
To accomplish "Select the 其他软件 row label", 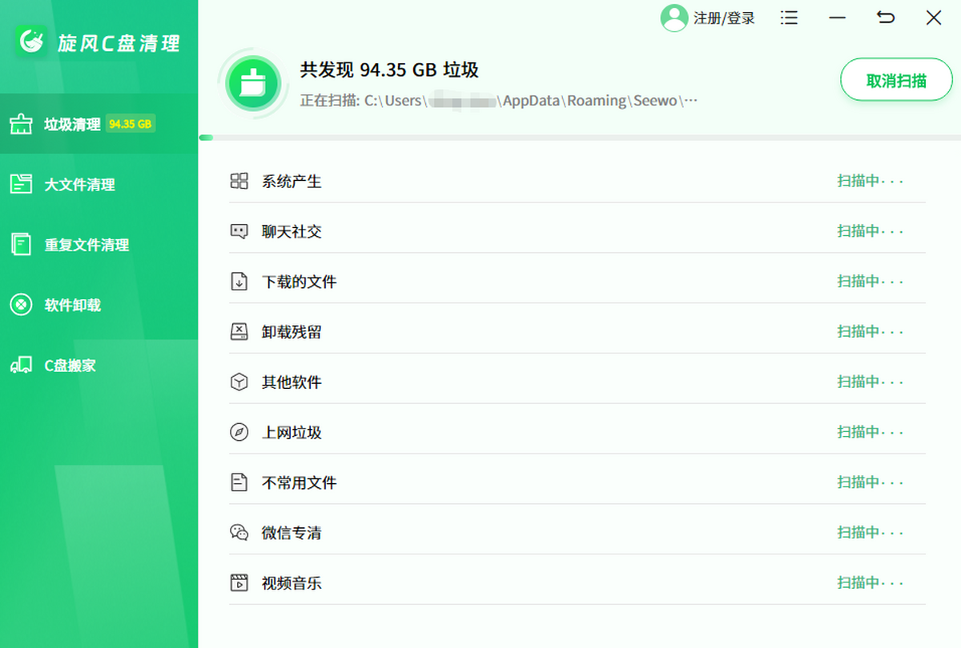I will pyautogui.click(x=292, y=382).
